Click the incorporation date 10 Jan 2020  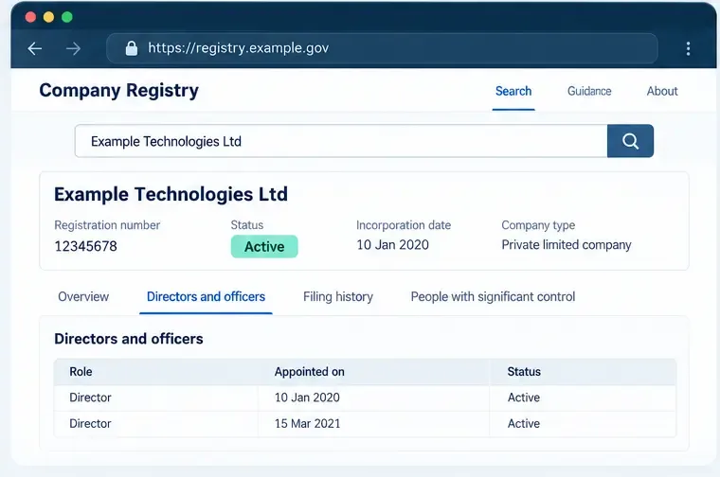pyautogui.click(x=392, y=245)
